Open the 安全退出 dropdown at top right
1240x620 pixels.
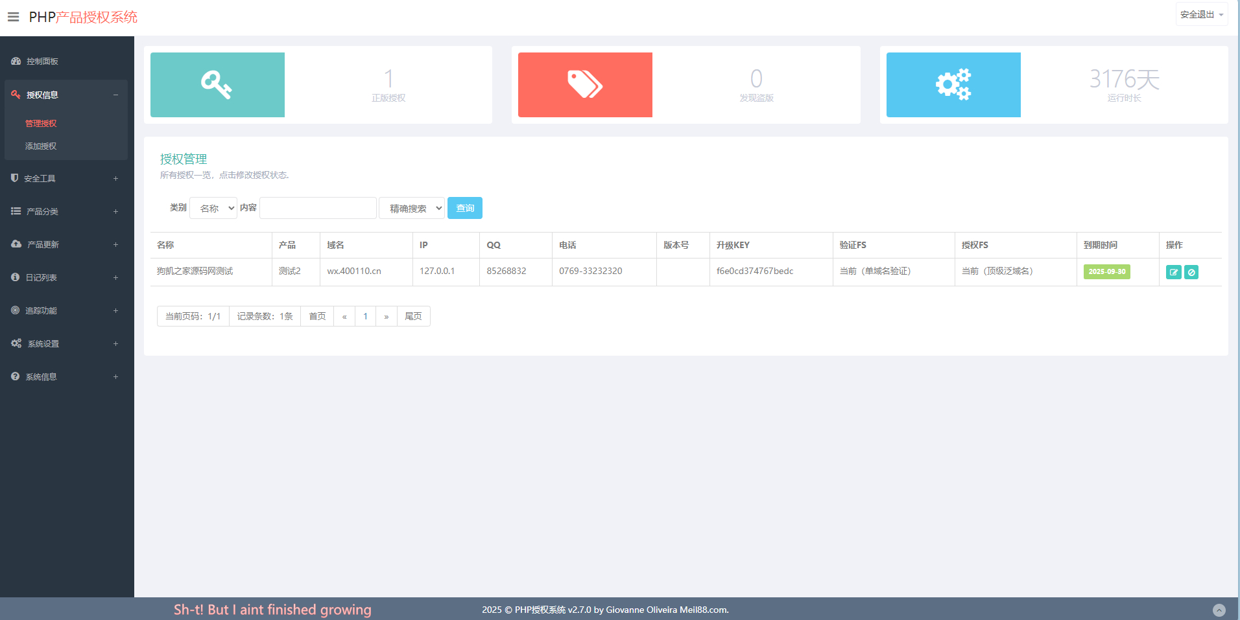click(1201, 14)
